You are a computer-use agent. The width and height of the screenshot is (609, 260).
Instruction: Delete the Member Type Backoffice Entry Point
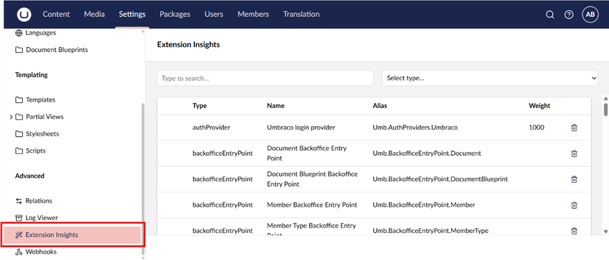click(574, 231)
